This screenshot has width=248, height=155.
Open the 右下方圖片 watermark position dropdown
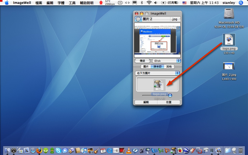pos(157,73)
